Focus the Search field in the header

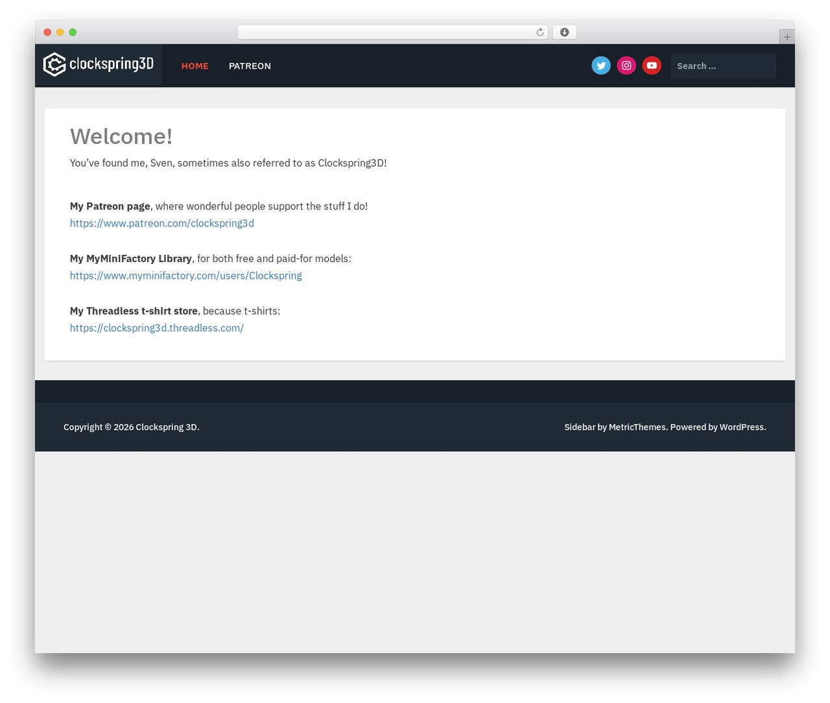(723, 66)
